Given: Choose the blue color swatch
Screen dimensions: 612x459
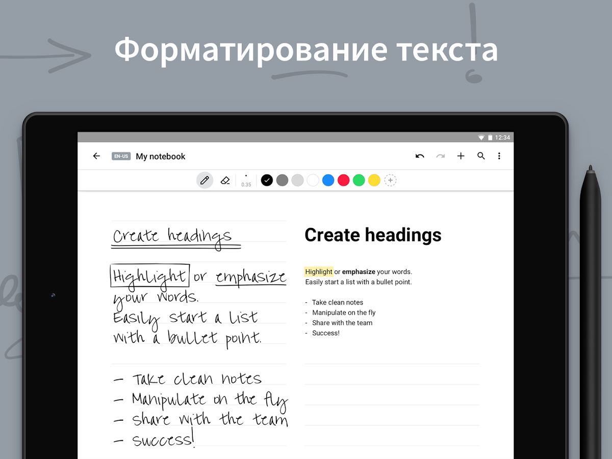Looking at the screenshot, I should pyautogui.click(x=328, y=180).
